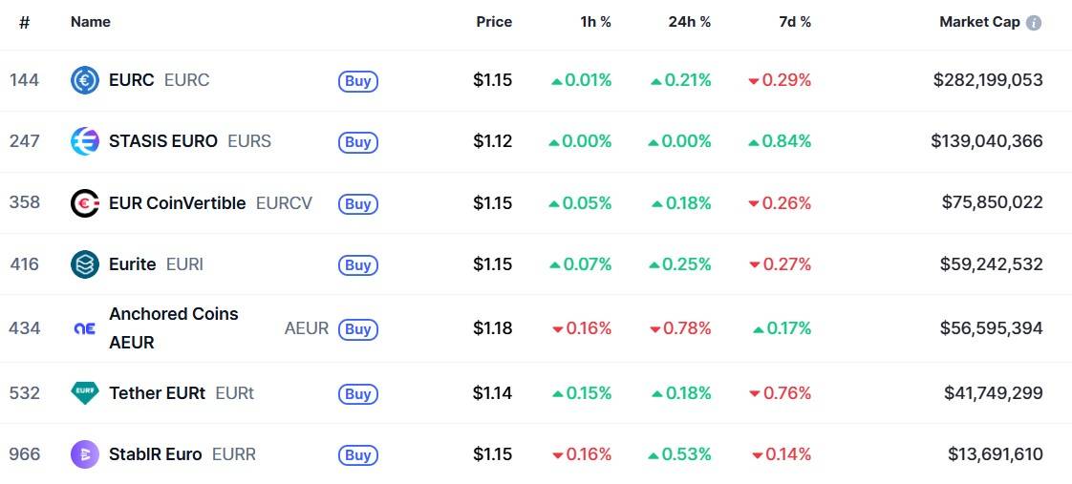Sort by 24h % column header
The height and width of the screenshot is (484, 1072).
coord(689,22)
